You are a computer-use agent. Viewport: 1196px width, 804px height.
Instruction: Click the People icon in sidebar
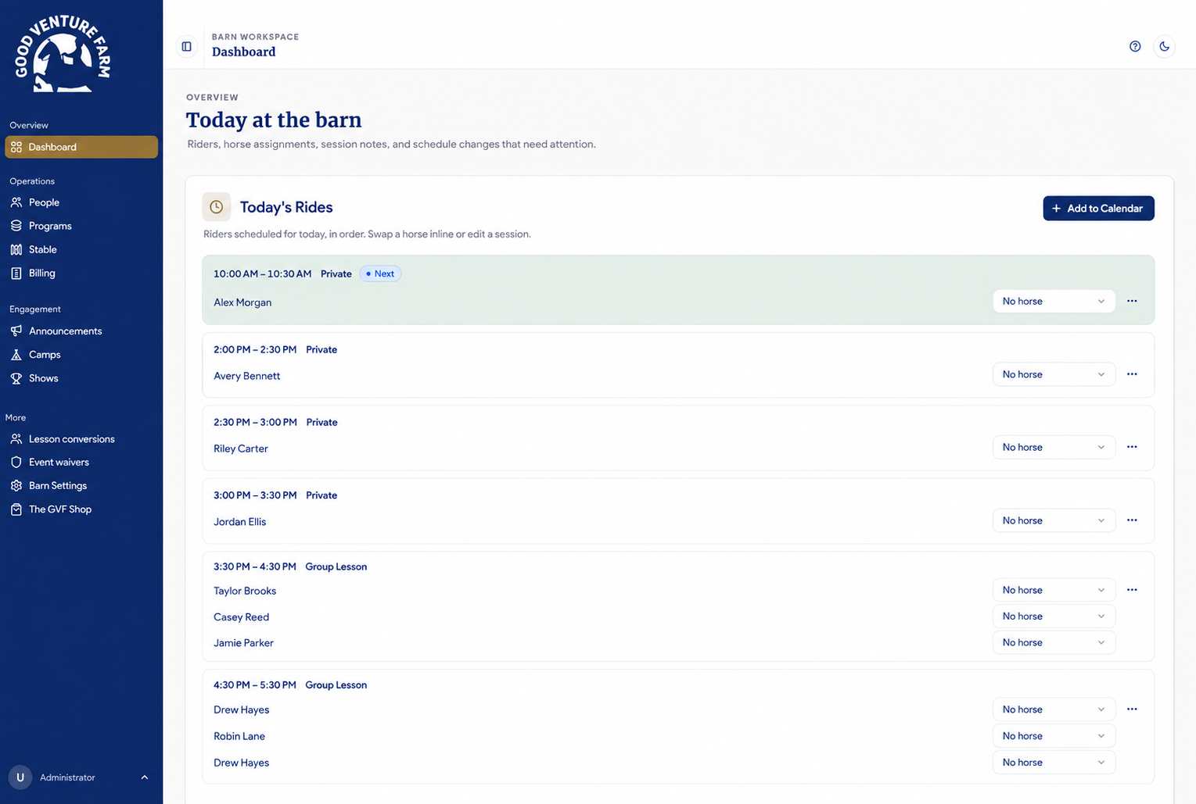click(16, 202)
